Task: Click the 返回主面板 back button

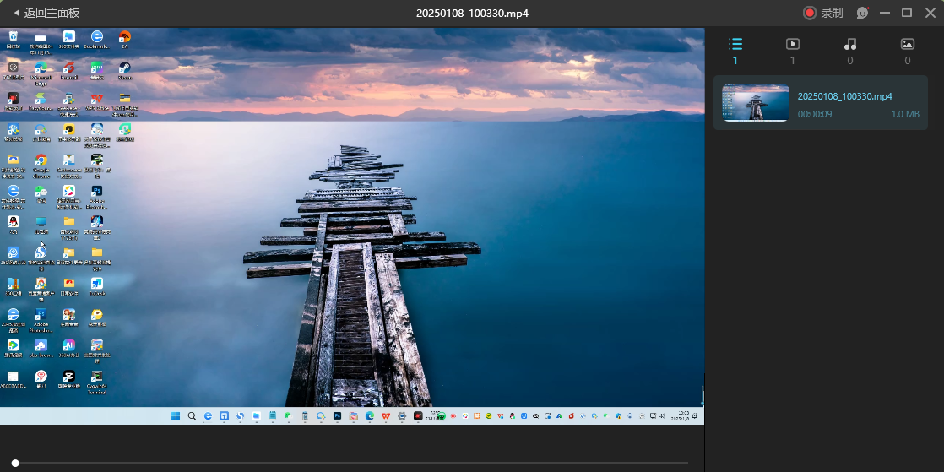Action: [46, 13]
